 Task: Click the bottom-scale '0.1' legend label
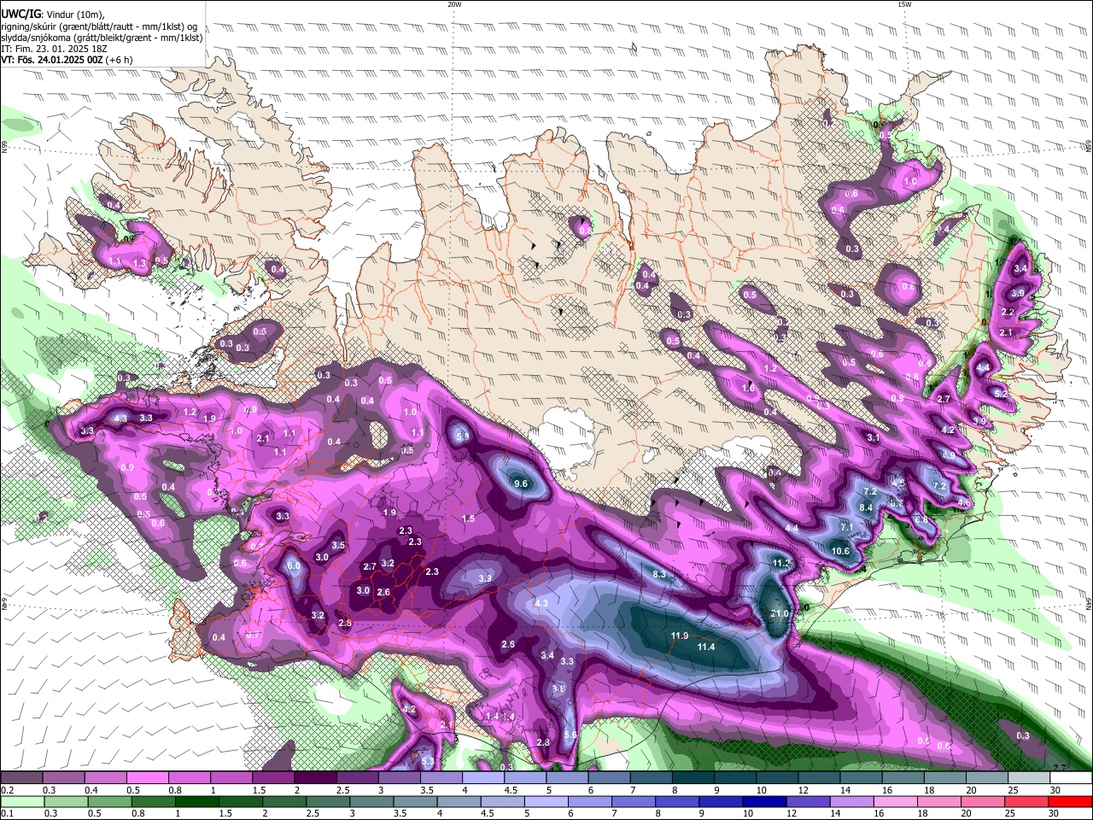click(7, 814)
